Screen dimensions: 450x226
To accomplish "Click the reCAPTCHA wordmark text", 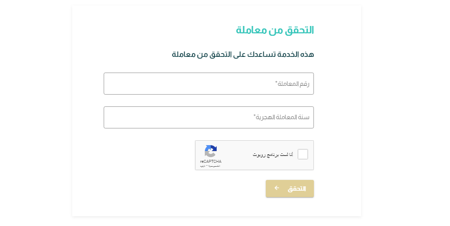I will coord(211,162).
